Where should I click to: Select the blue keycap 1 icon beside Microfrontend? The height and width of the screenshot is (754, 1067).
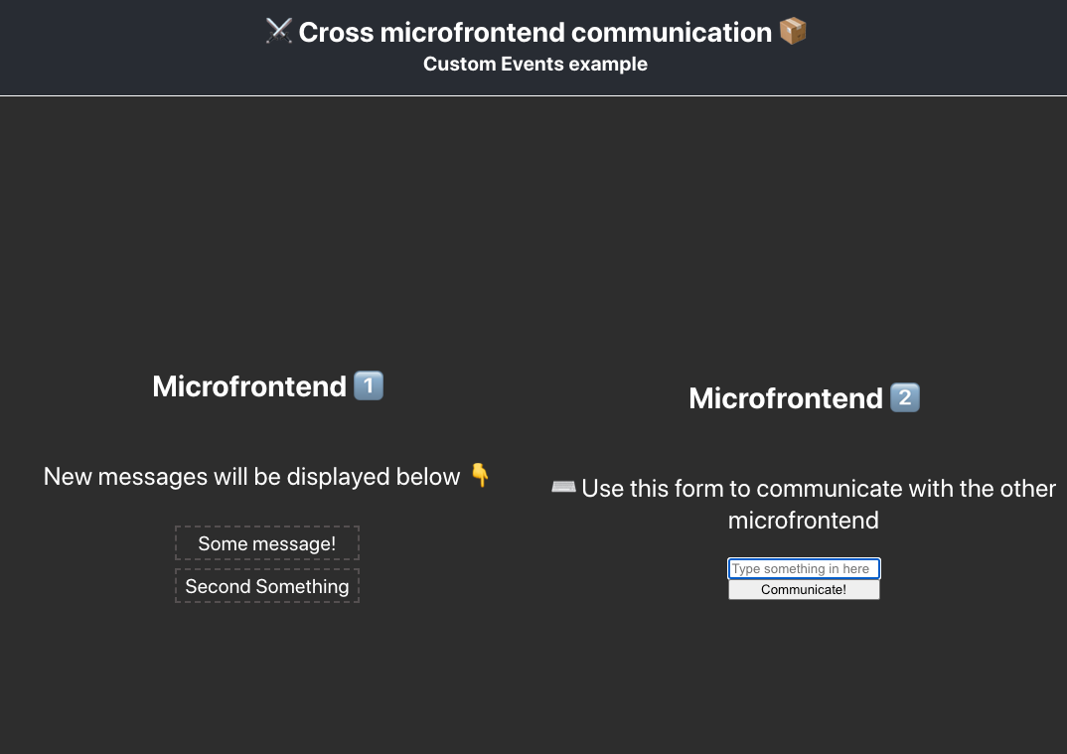pos(368,385)
